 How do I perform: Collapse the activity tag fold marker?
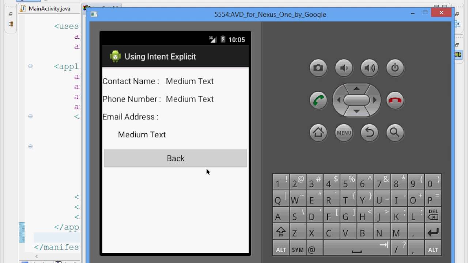pyautogui.click(x=30, y=116)
